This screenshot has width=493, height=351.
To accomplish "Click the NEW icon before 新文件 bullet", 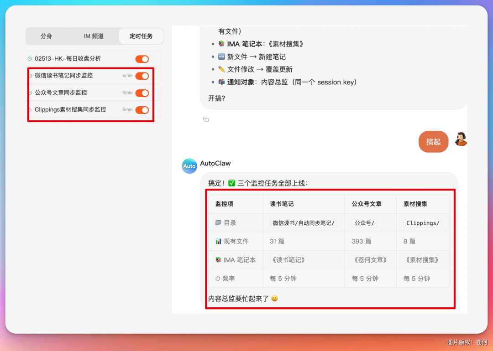I will coord(222,56).
